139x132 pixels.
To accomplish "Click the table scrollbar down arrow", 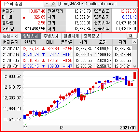I will 134,66.
